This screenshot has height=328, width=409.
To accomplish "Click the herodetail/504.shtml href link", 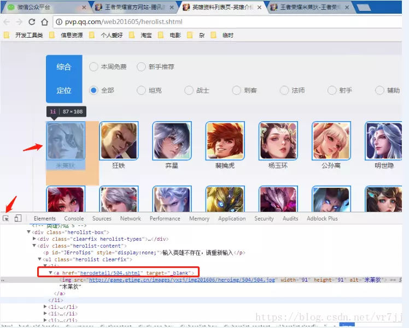I will (110, 273).
